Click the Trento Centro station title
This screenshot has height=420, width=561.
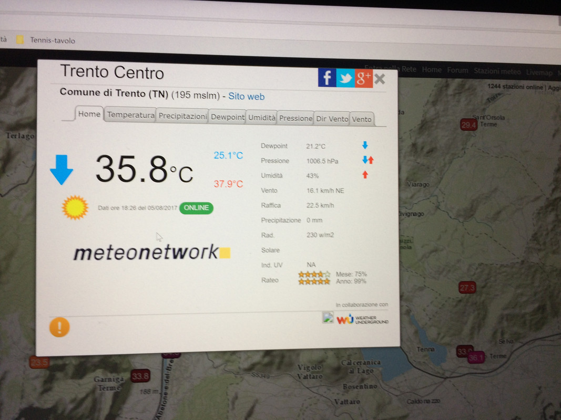pos(112,72)
